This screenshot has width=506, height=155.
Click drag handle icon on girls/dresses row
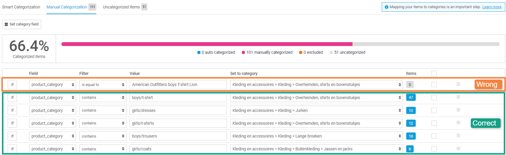point(458,110)
